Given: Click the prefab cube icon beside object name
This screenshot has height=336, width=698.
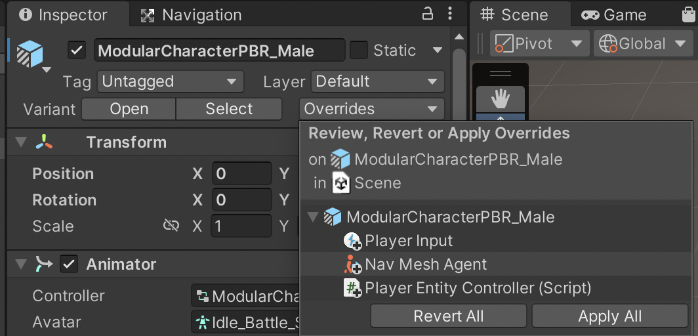Looking at the screenshot, I should pos(30,53).
